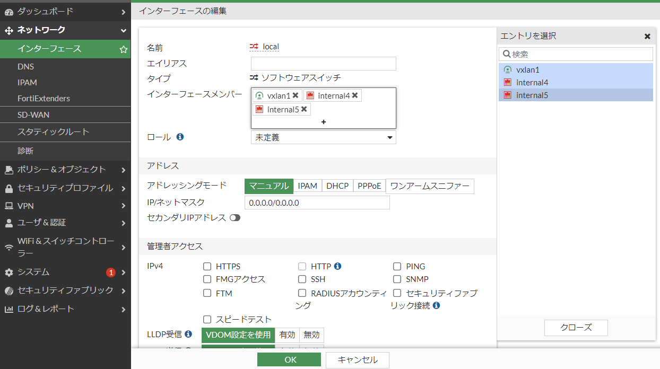
Task: Remove vxlan1 from interface members
Action: [x=296, y=95]
